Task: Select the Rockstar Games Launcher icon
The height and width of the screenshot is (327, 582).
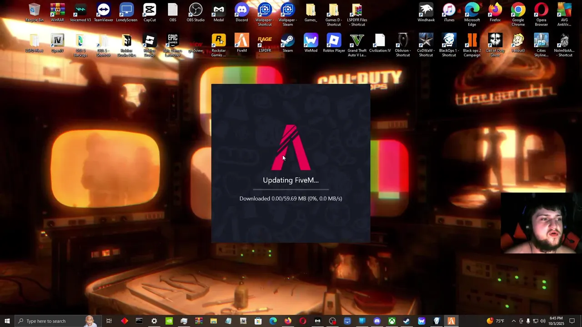Action: [219, 45]
